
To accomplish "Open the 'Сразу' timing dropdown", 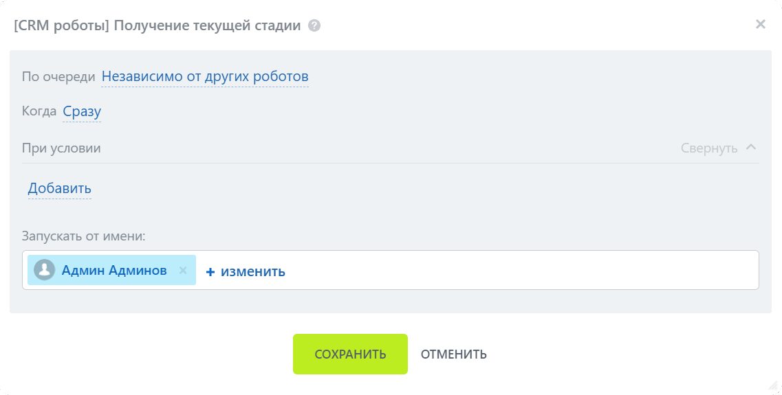I will [x=82, y=111].
